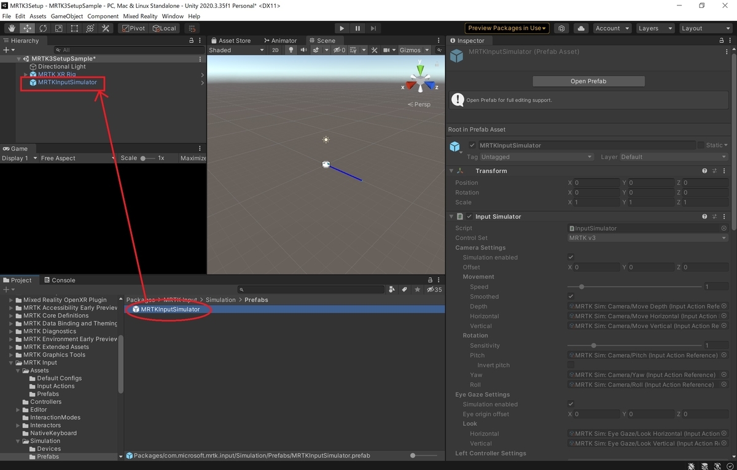This screenshot has width=737, height=470.
Task: Click the Open Prefab button
Action: point(588,81)
